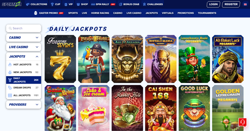Expand the Casino sidebar section
This screenshot has height=131, width=250.
click(24, 38)
